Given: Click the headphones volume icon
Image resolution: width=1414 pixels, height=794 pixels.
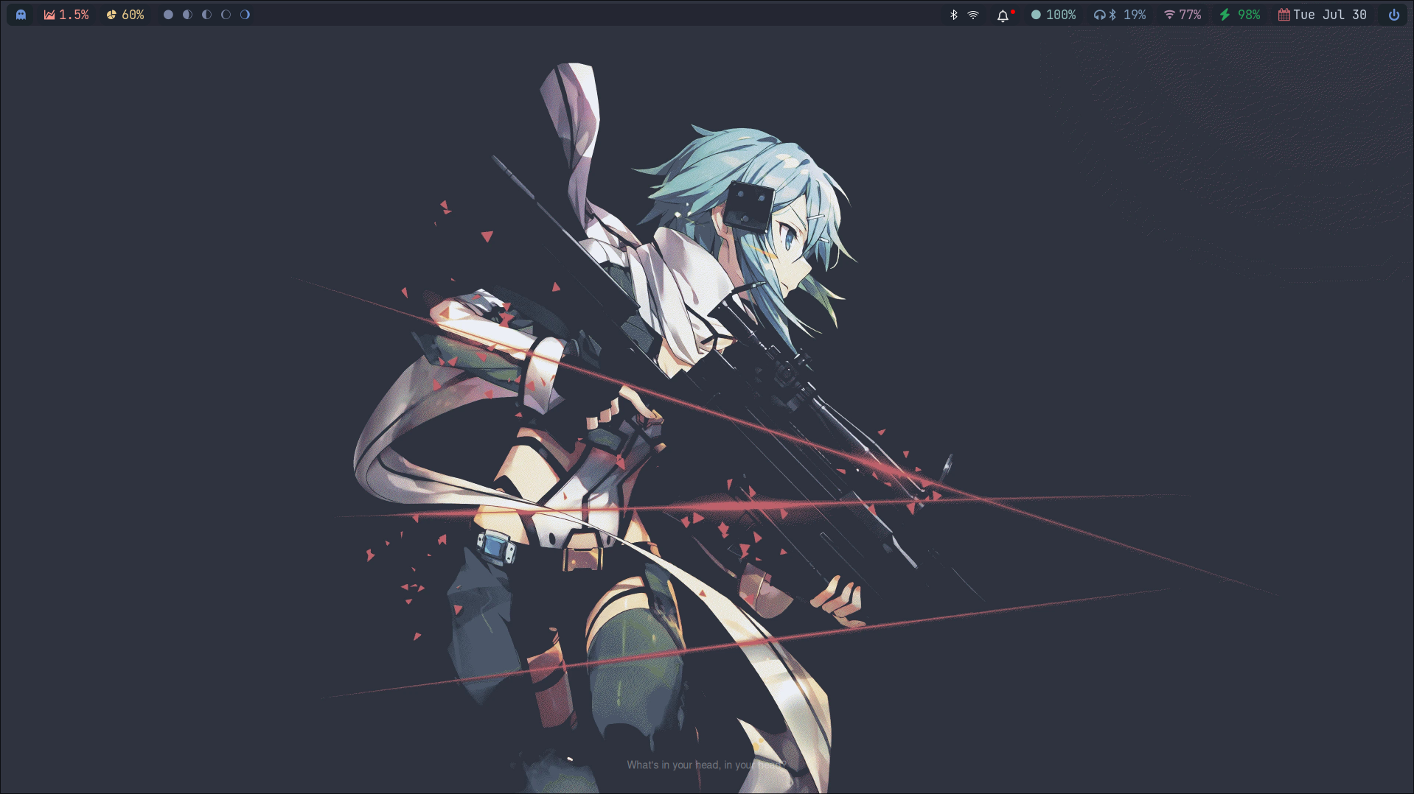Looking at the screenshot, I should pos(1099,15).
